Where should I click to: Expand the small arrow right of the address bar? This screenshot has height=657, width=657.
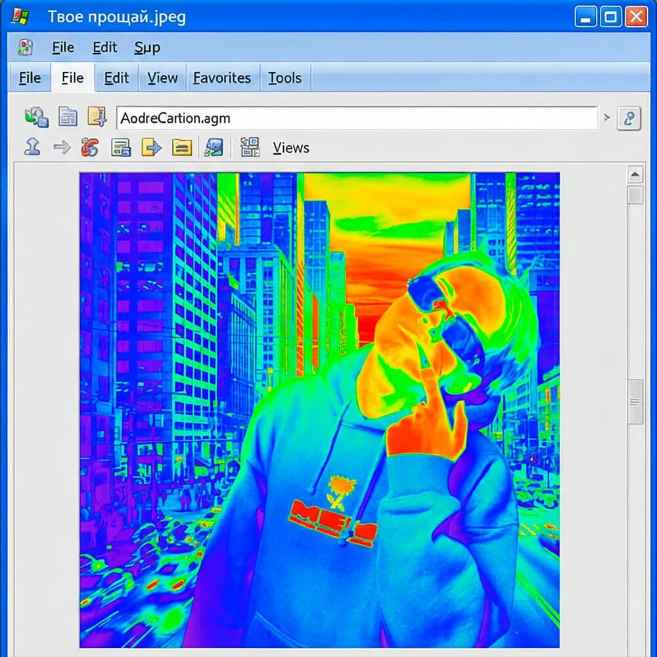[606, 118]
